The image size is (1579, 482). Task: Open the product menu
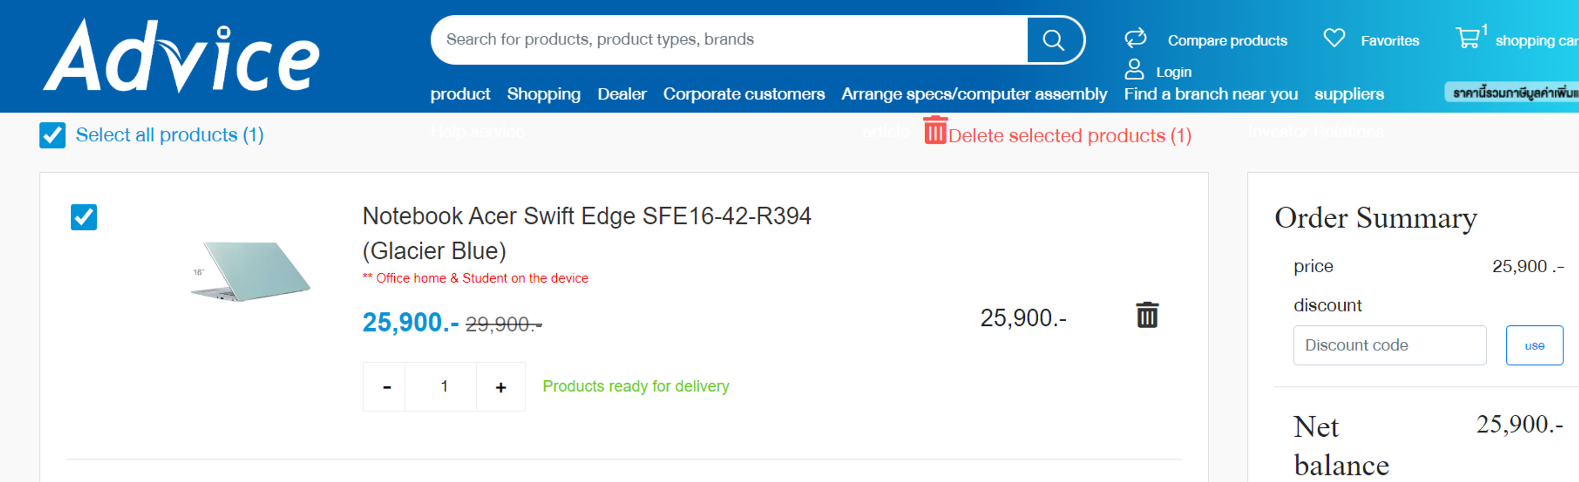461,94
